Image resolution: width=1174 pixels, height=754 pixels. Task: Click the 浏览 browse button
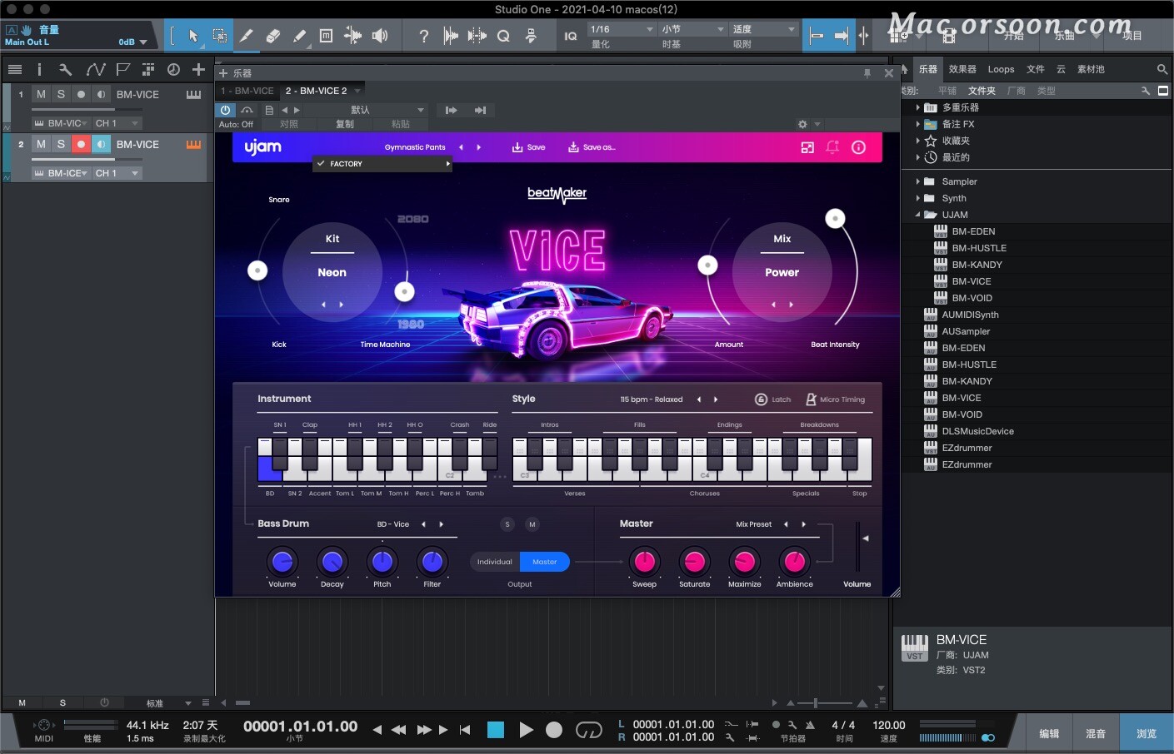click(1147, 734)
